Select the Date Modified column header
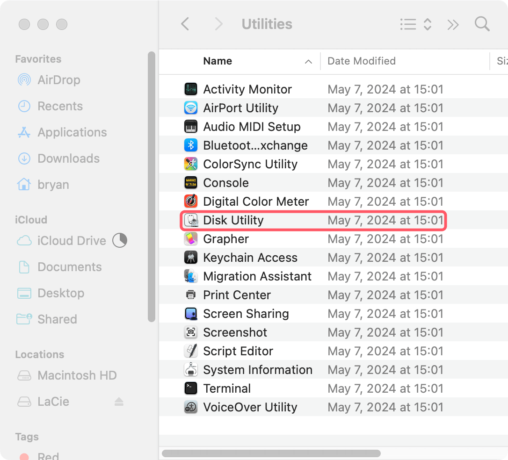This screenshot has width=508, height=460. (361, 61)
